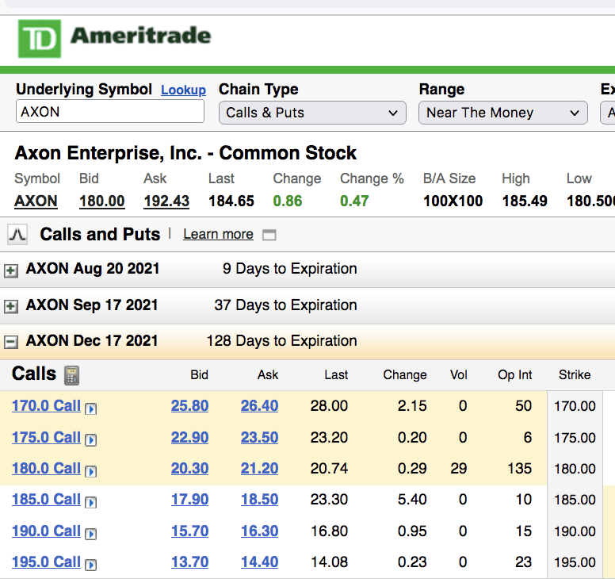Click the arrow icon next to 195.0 Call
Viewport: 615px width, 579px height.
coord(91,564)
